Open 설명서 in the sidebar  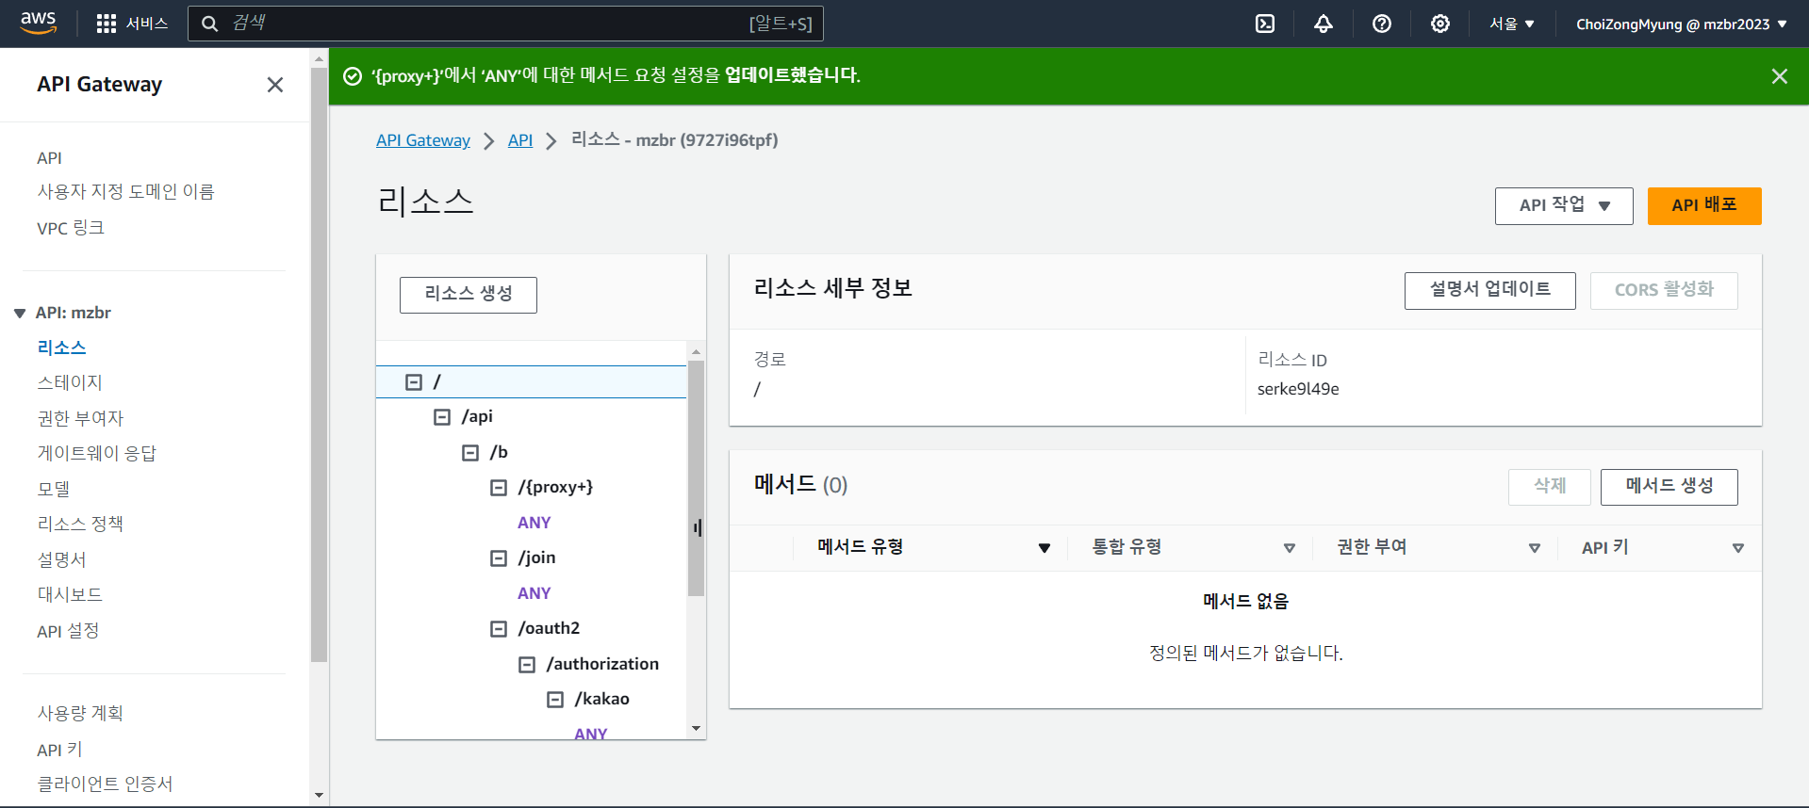click(61, 559)
